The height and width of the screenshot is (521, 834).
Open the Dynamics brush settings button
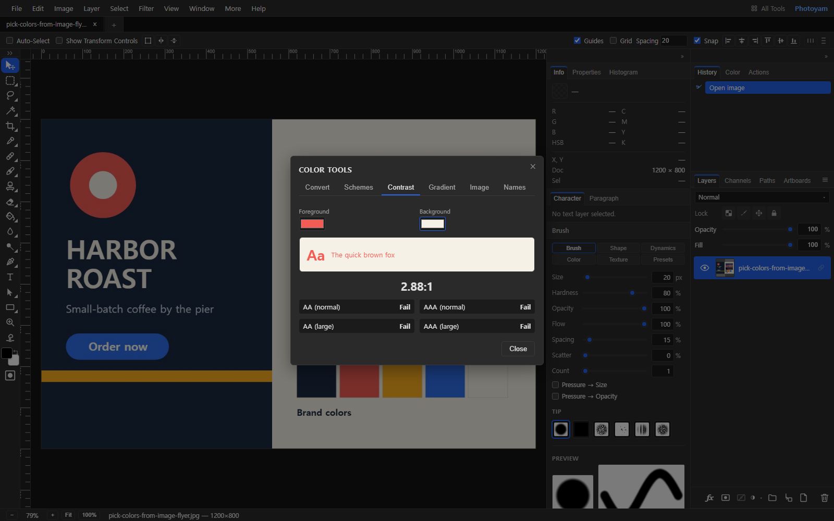(x=663, y=248)
